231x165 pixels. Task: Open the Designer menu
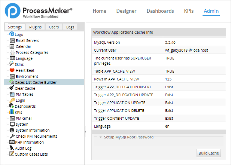pos(126,11)
